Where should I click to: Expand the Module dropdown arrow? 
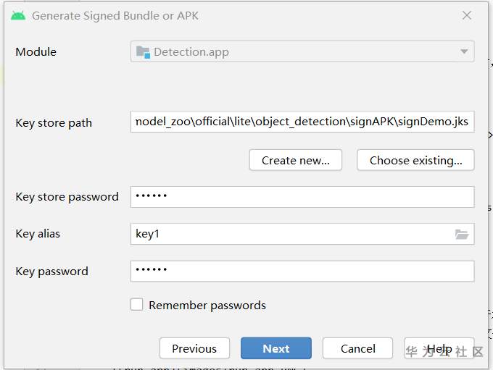coord(464,52)
